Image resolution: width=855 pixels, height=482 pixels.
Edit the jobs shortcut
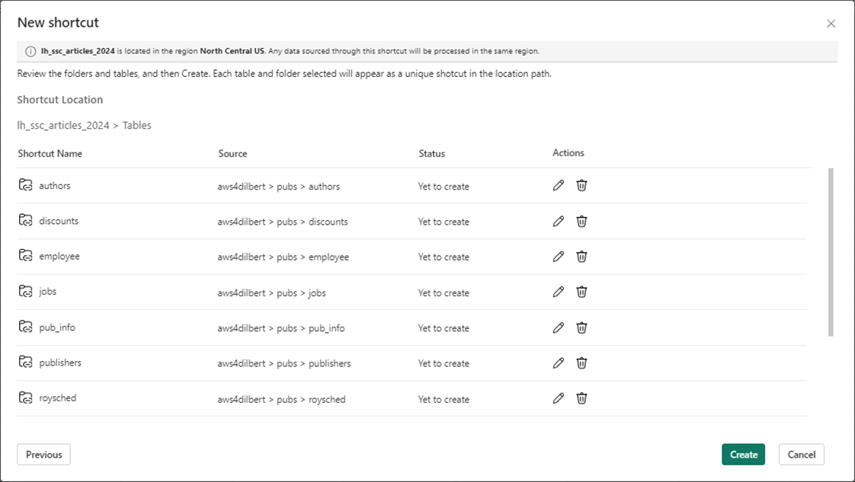pyautogui.click(x=559, y=292)
